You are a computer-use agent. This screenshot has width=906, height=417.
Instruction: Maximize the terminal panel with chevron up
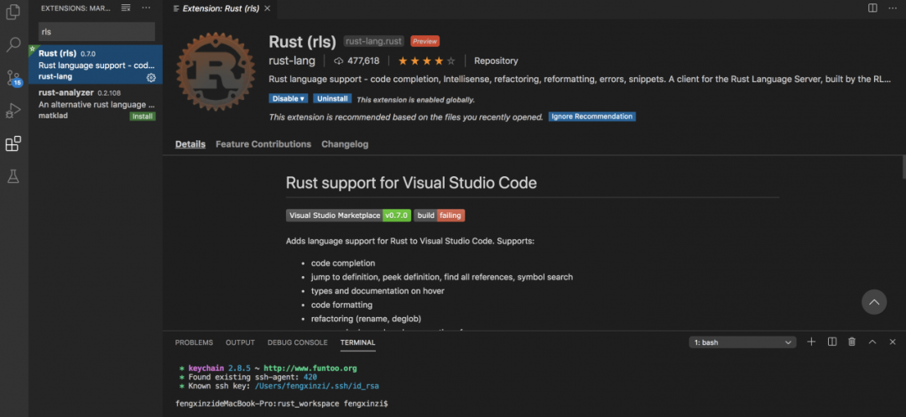[872, 342]
